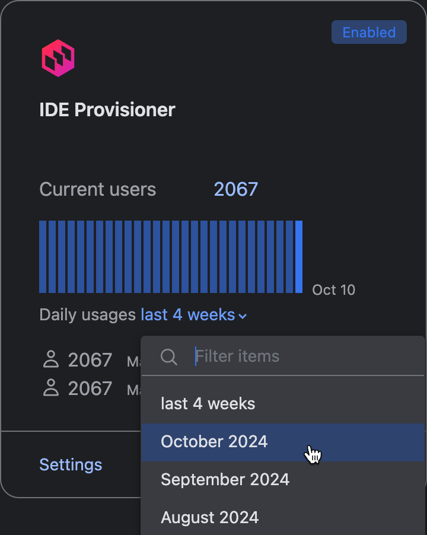427x535 pixels.
Task: Select August 2024 from the filter options
Action: (210, 517)
